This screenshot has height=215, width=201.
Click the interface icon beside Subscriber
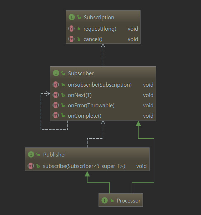click(x=56, y=73)
